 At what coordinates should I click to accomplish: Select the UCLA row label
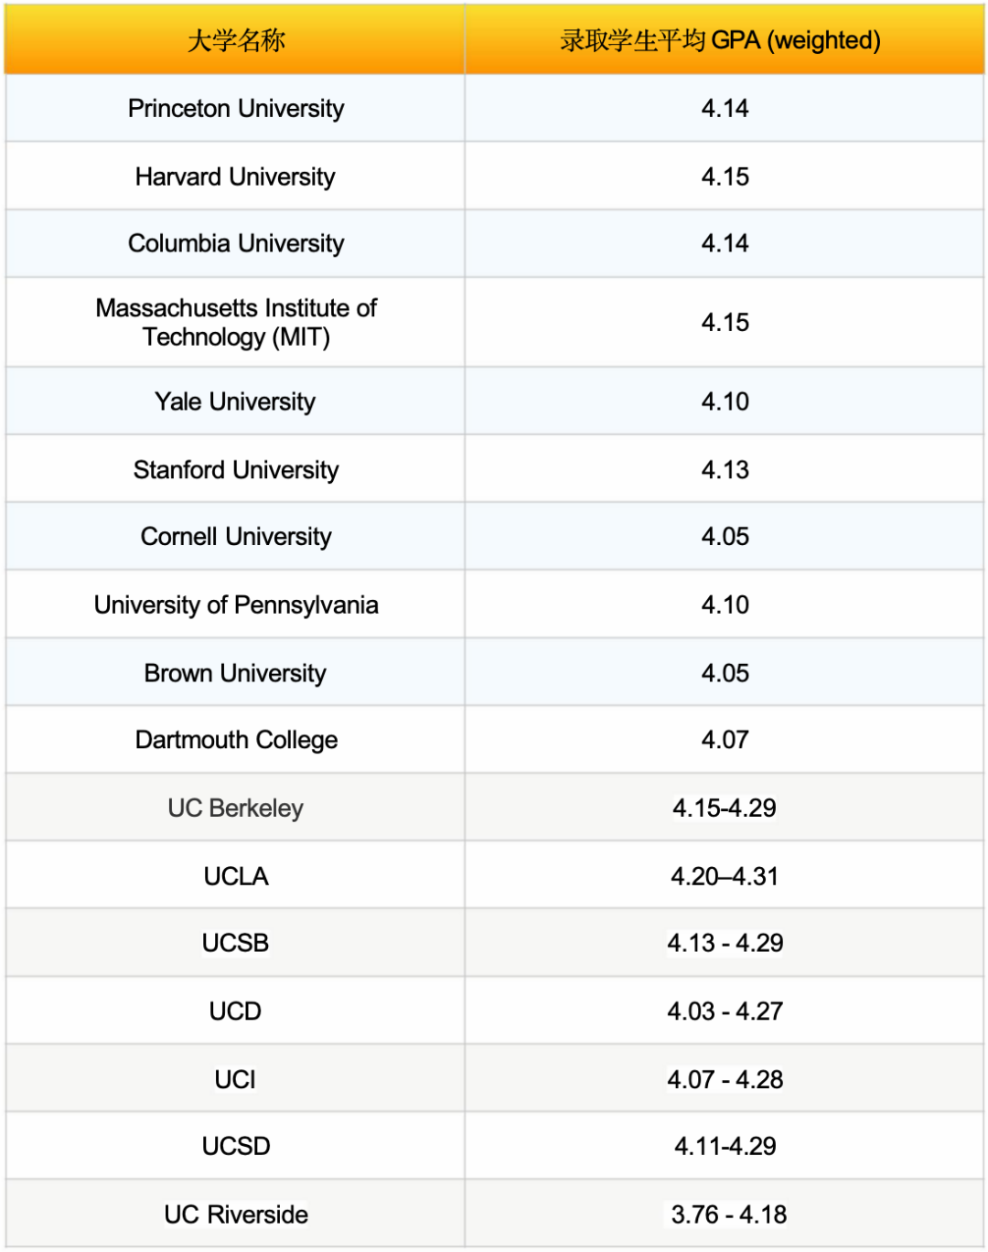(236, 876)
